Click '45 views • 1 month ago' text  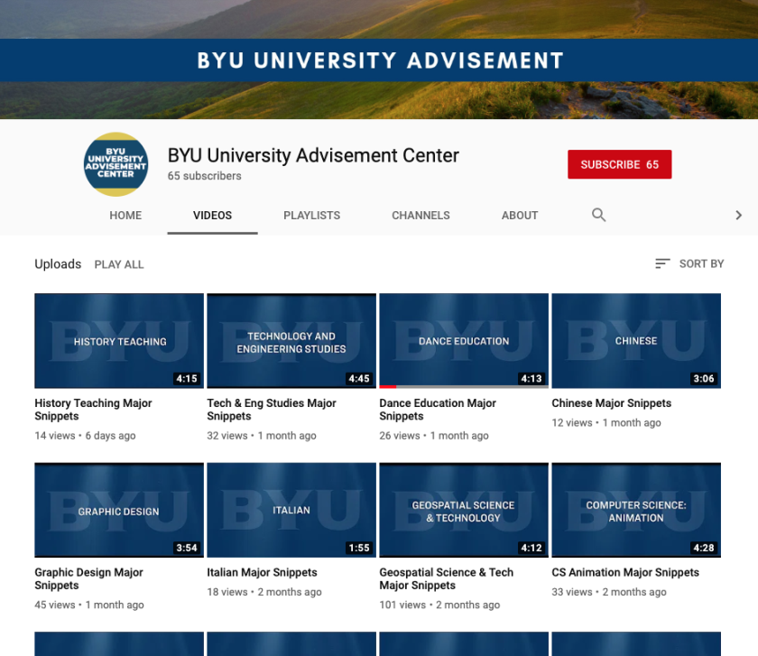coord(89,605)
